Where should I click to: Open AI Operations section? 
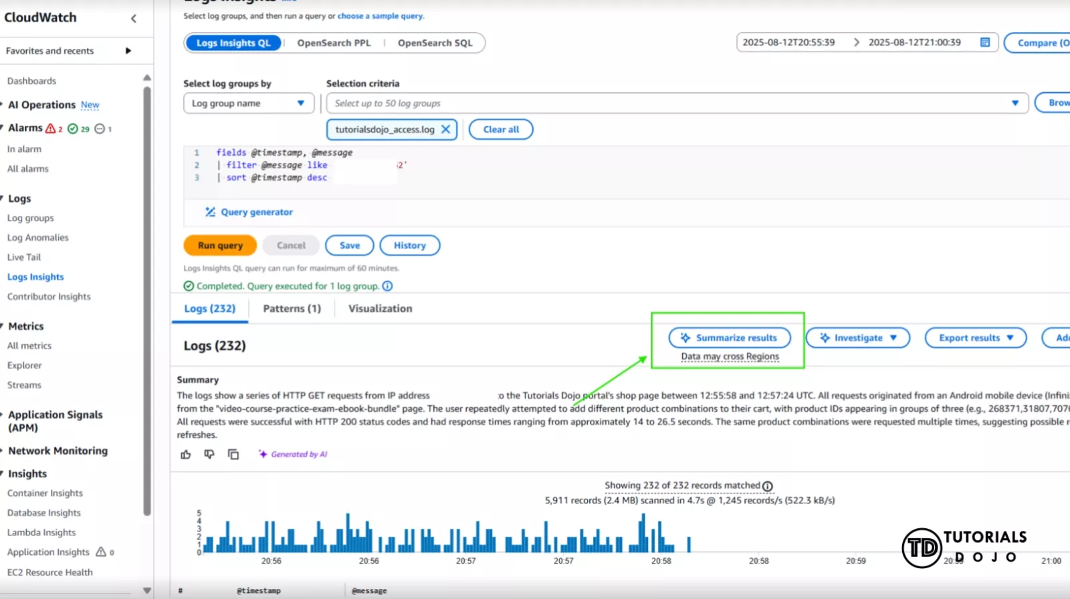pos(41,105)
